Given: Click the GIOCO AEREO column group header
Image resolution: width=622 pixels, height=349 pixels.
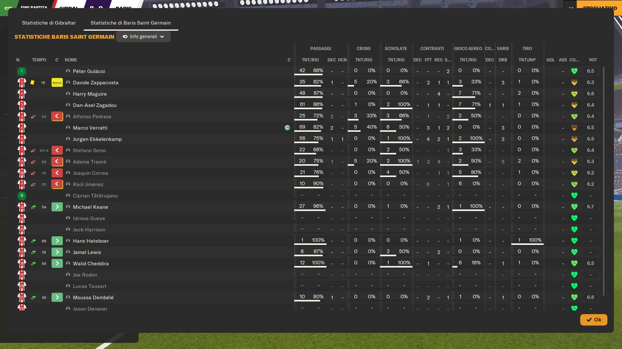Looking at the screenshot, I should click(x=468, y=48).
